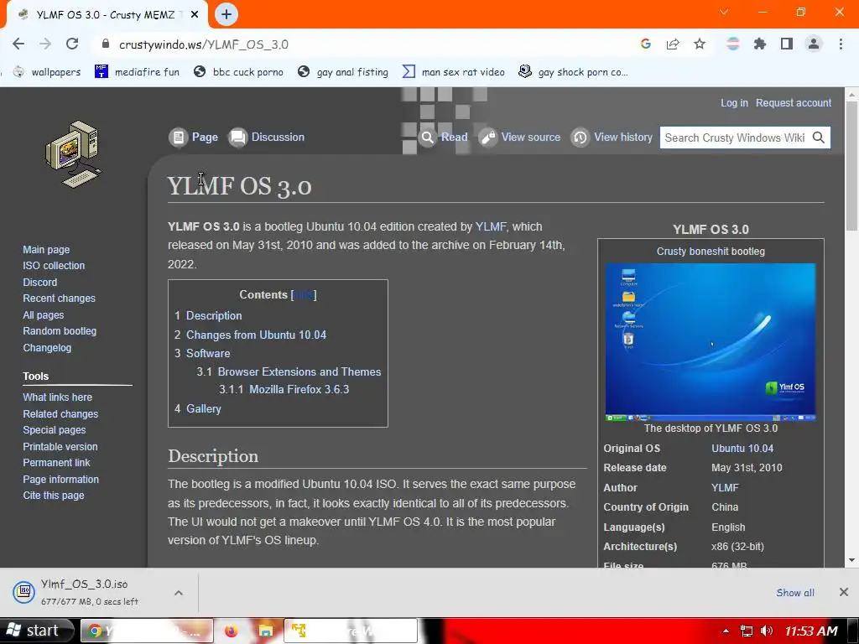Open All pages in the sidebar
Image resolution: width=859 pixels, height=644 pixels.
(44, 315)
